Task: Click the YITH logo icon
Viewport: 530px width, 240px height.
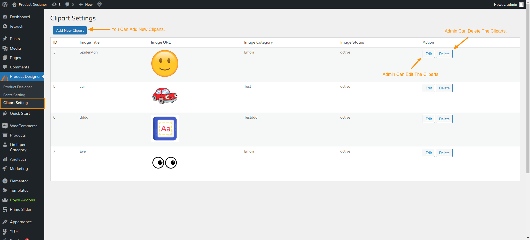Action: tap(5, 231)
